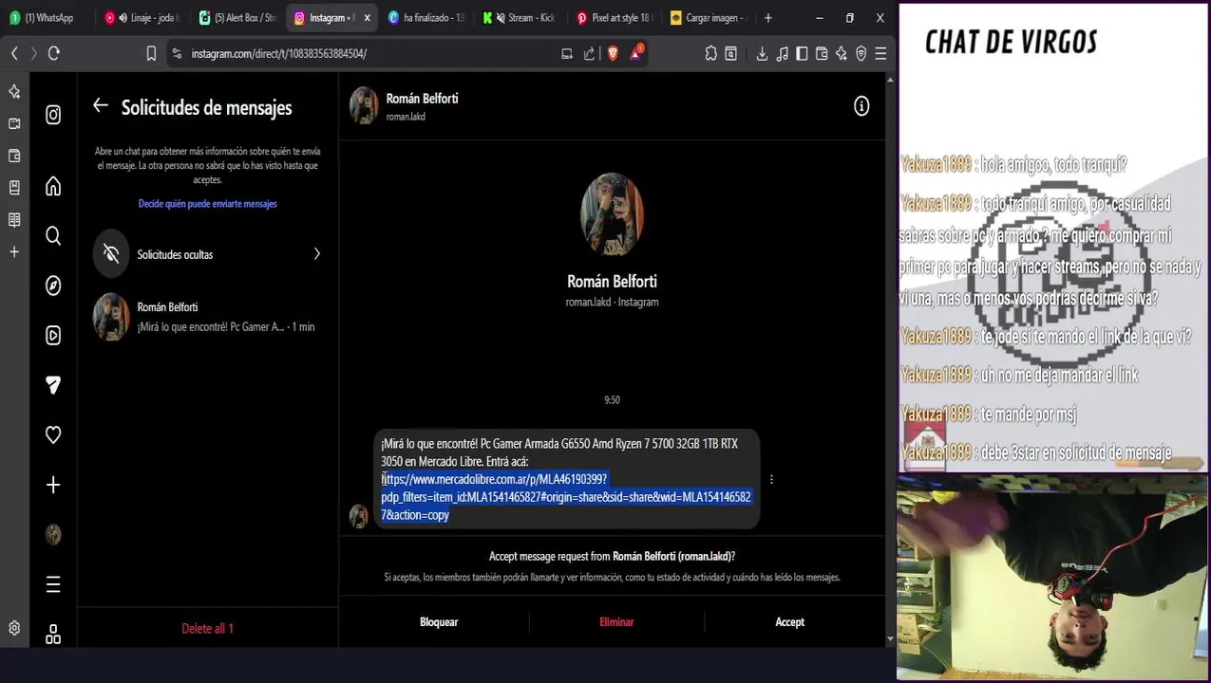Switch to 'ha finalizado' tab
Viewport: 1211px width, 683px height.
click(427, 18)
